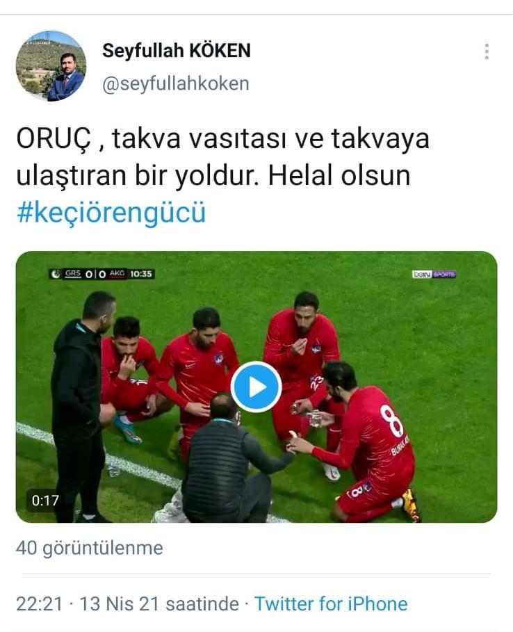Open the display name Seyfullah KÖKEN

177,51
